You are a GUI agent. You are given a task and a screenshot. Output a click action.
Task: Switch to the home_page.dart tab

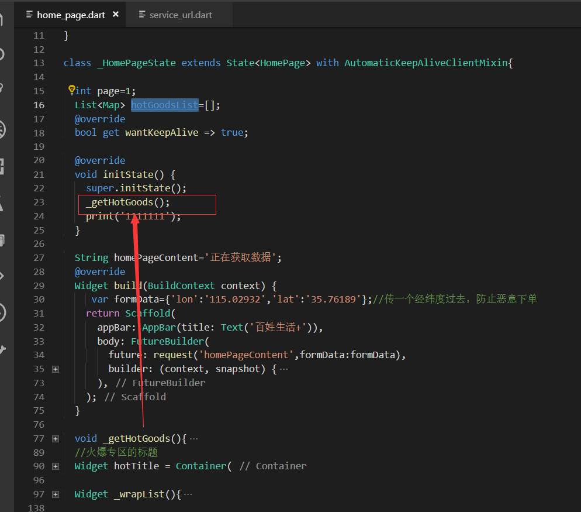[x=70, y=15]
